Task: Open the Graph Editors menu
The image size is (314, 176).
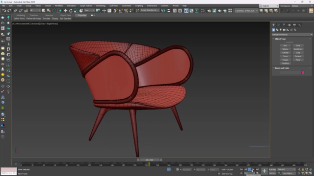Action: [x=86, y=6]
